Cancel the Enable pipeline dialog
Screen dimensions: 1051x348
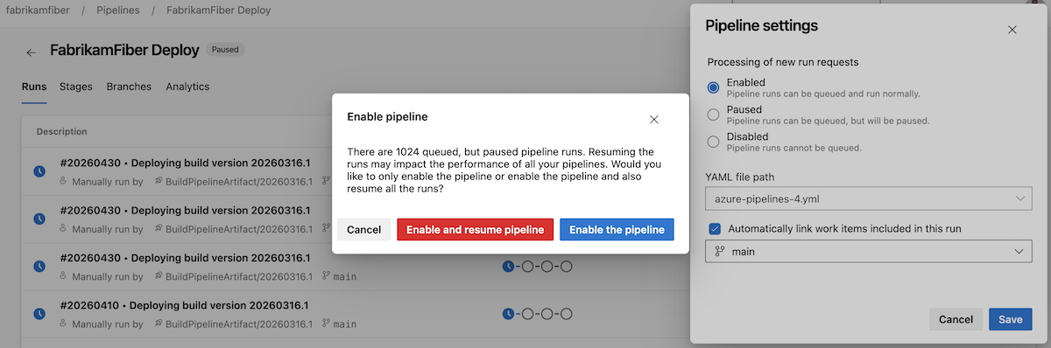[x=363, y=230]
